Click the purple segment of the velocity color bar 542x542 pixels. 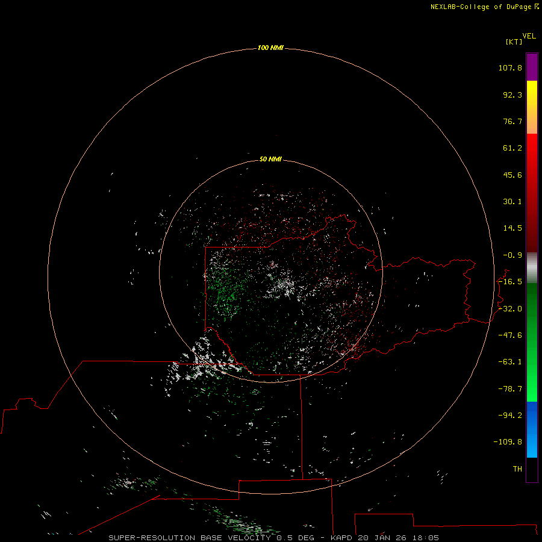click(532, 67)
